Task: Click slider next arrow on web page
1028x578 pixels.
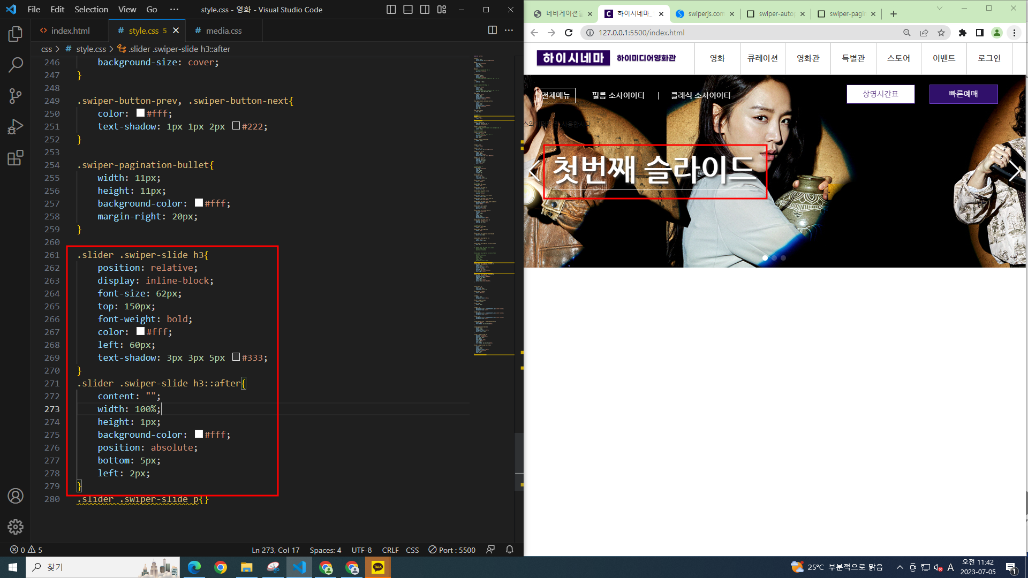Action: (1014, 171)
